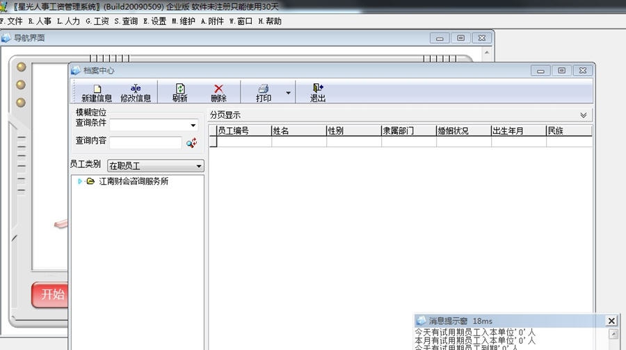Close the 档案中心 window
Image resolution: width=626 pixels, height=350 pixels.
pos(583,71)
